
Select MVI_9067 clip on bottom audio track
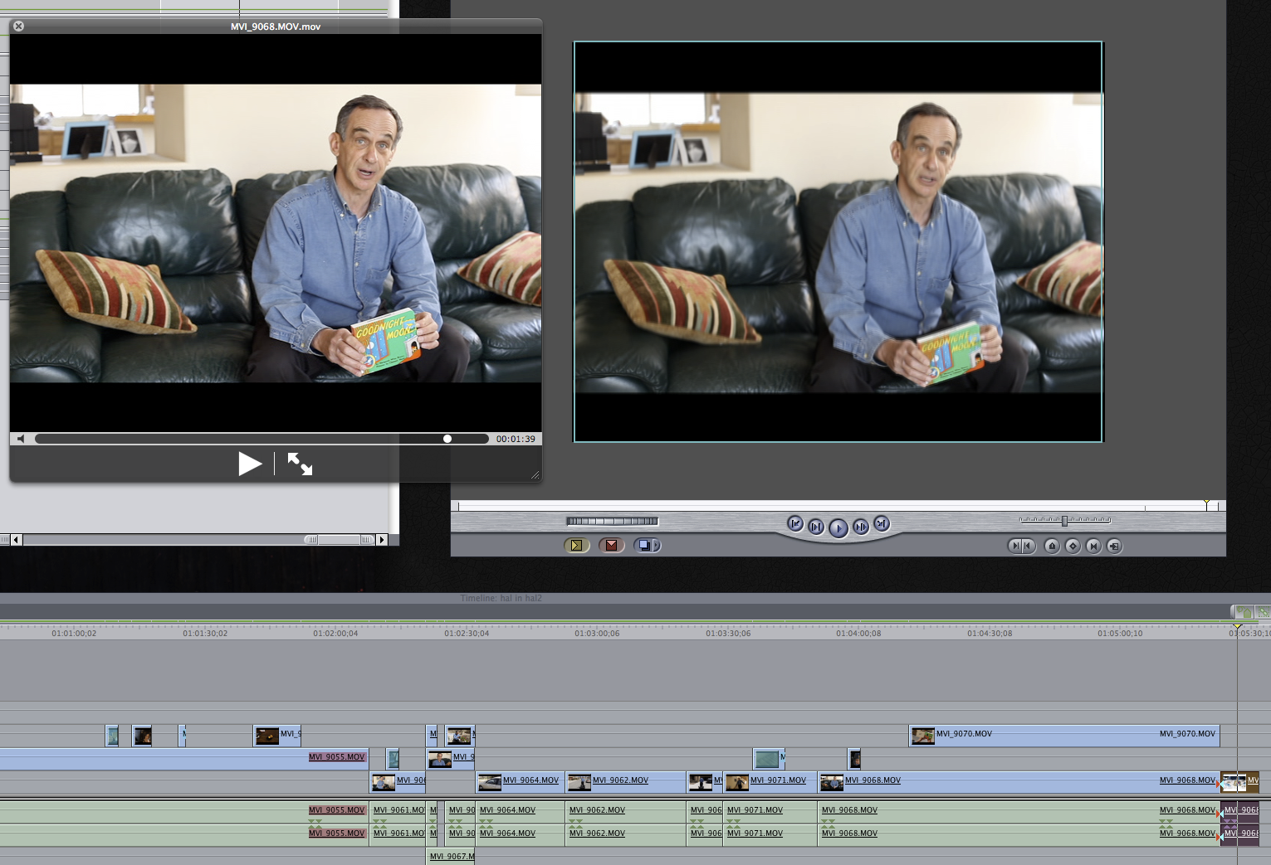[451, 857]
